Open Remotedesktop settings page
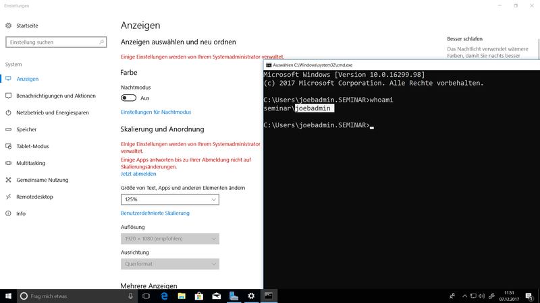This screenshot has height=303, width=540. (35, 197)
